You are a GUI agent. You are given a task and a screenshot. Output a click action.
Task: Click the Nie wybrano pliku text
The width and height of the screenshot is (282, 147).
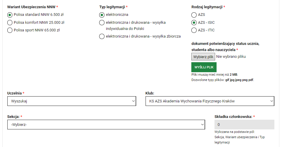pyautogui.click(x=231, y=57)
